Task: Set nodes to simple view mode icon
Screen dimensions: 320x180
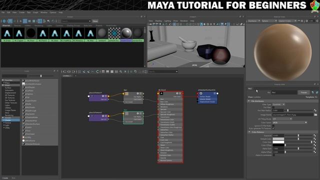Action: pos(103,71)
